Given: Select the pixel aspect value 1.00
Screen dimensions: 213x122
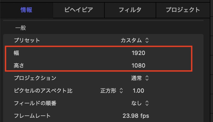Looking at the screenshot, I should [x=138, y=91].
